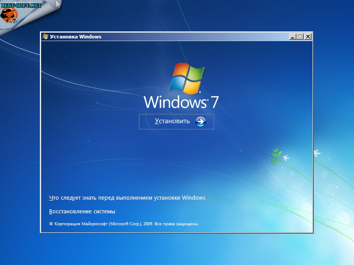Image resolution: width=354 pixels, height=265 pixels.
Task: Click the Windows 7 logo text
Action: click(181, 102)
